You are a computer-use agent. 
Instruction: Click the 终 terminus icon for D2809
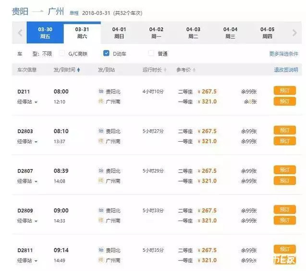click(101, 220)
